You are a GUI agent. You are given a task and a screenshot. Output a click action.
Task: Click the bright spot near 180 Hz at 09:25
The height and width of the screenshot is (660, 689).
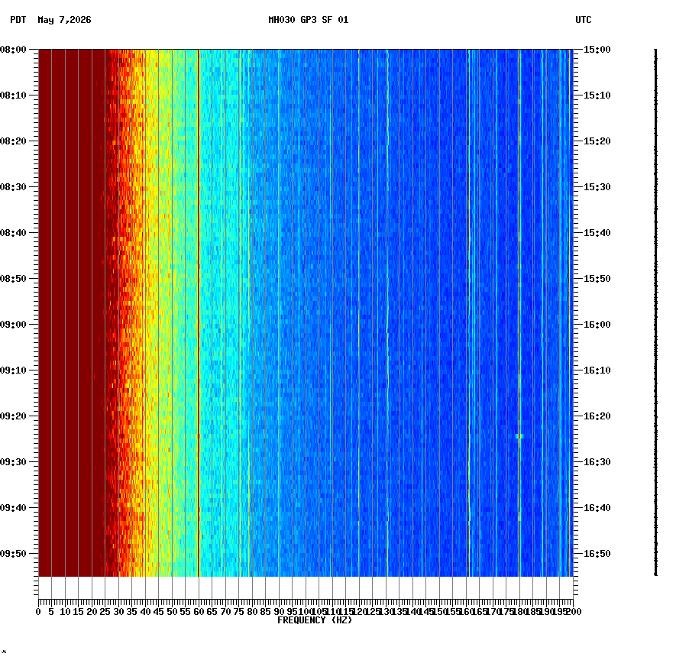519,436
